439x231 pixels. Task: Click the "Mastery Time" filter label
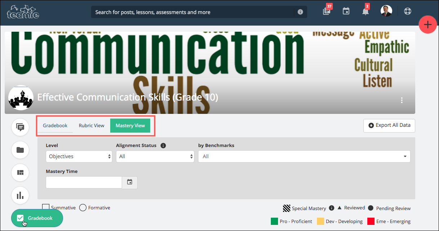tap(62, 172)
